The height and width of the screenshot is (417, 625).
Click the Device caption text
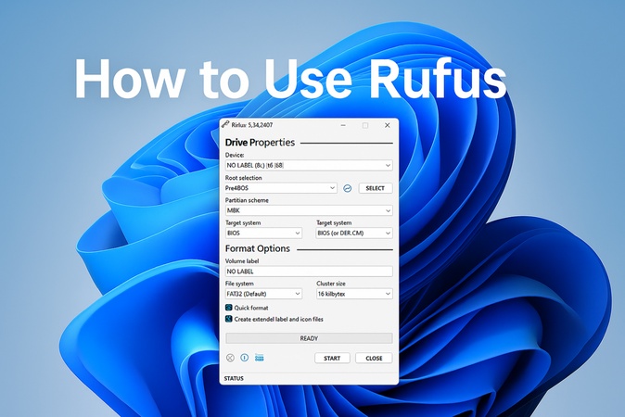point(235,155)
